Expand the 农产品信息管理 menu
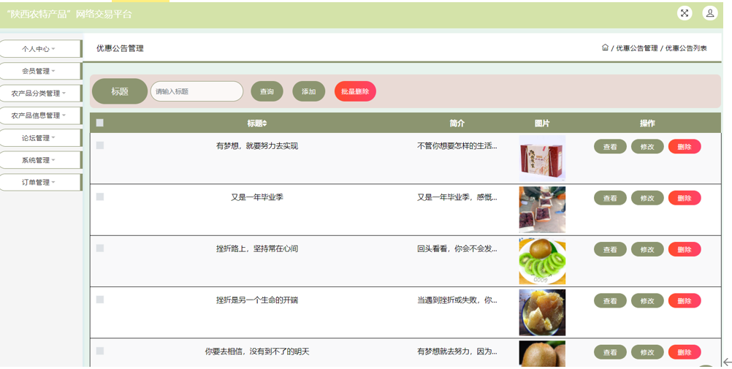The height and width of the screenshot is (369, 732). 41,115
